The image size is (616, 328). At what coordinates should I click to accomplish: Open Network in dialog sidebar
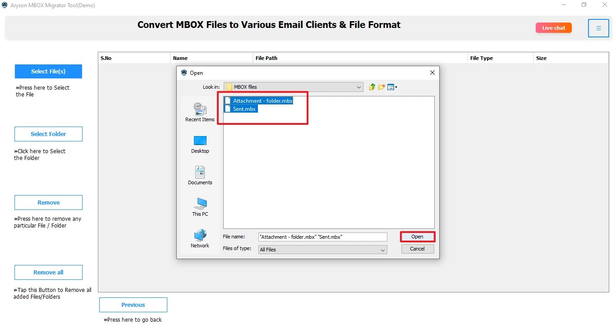click(x=200, y=239)
